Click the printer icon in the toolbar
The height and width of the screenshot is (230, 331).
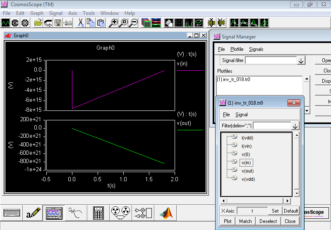(68, 23)
